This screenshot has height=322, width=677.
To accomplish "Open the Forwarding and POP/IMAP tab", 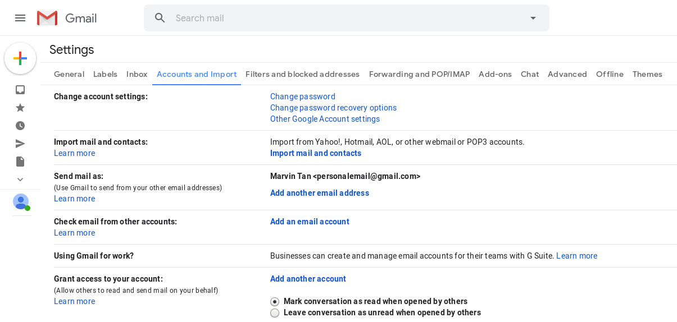I will (x=419, y=74).
